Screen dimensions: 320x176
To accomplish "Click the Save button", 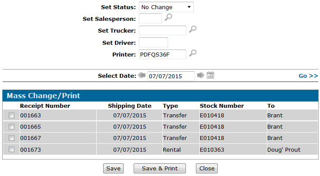I will [113, 169].
